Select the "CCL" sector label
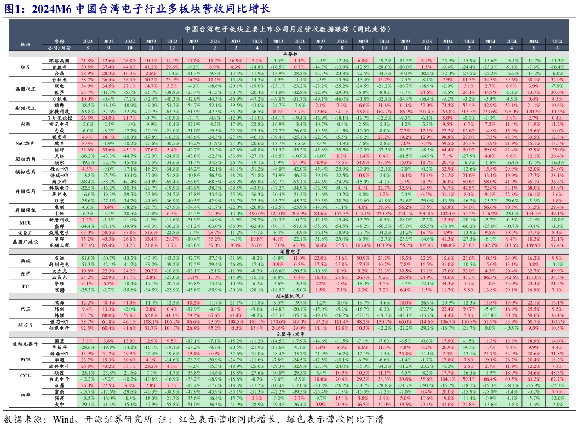The width and height of the screenshot is (579, 427). tap(26, 376)
